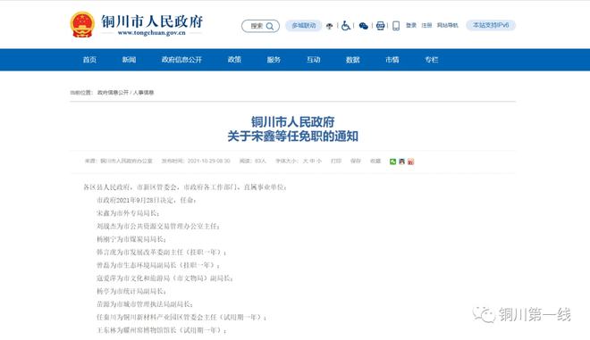Open the 政府信息公开 nav tab

(181, 60)
